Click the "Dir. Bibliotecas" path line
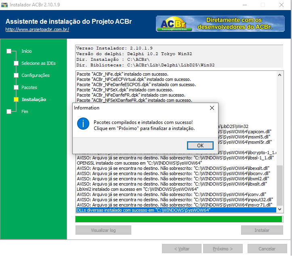 point(145,65)
